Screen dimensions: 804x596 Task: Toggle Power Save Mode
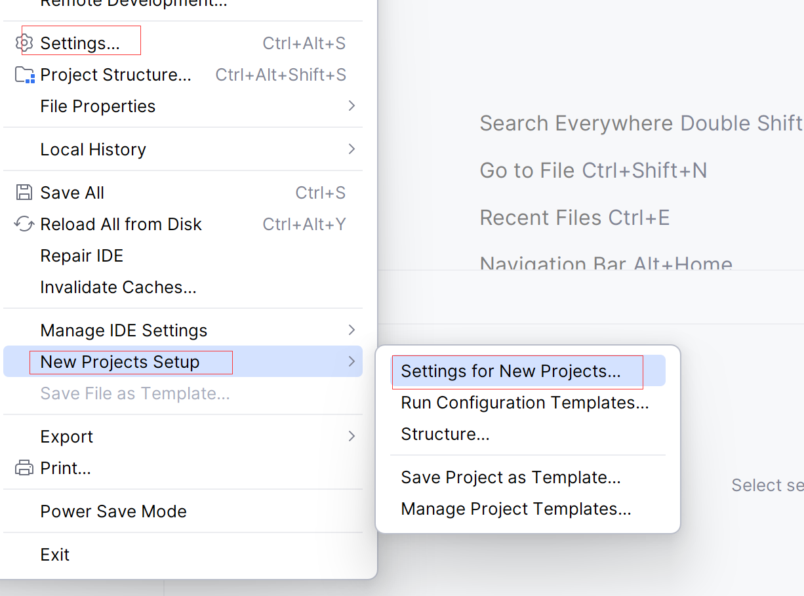113,511
